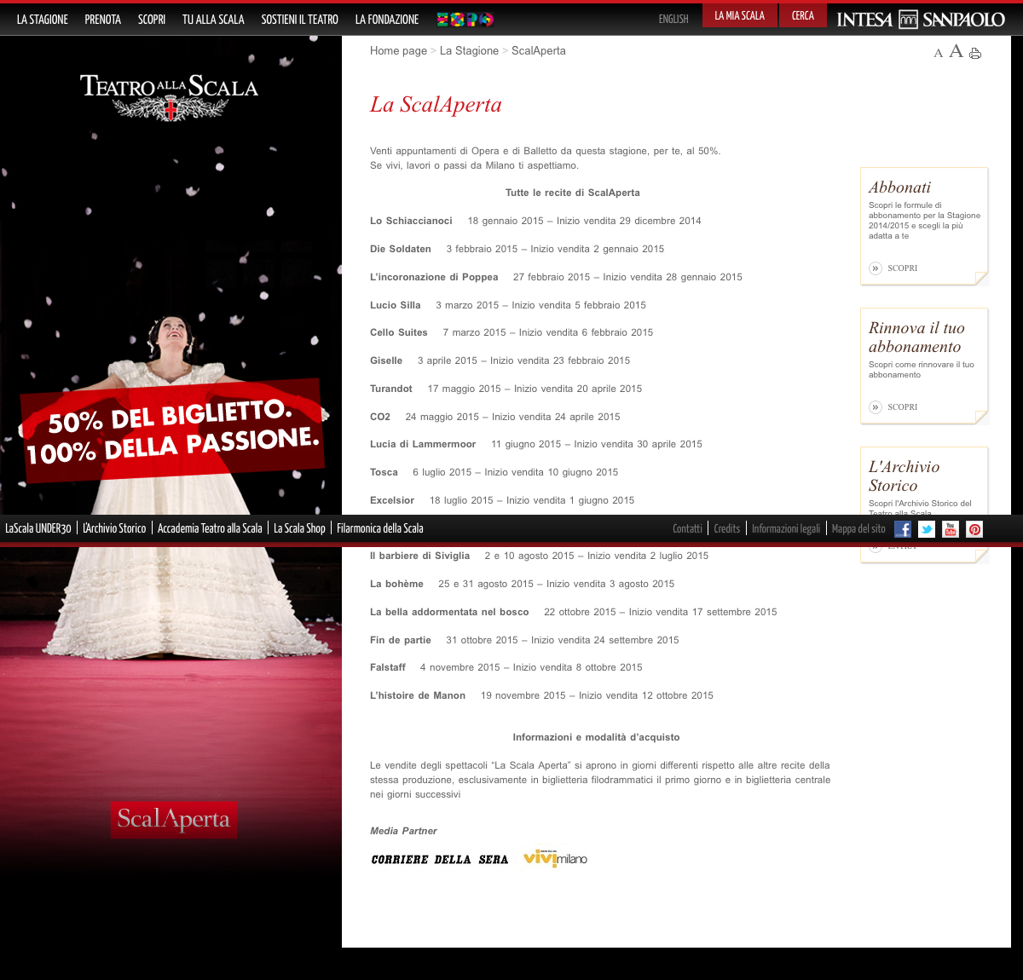Image resolution: width=1023 pixels, height=980 pixels.
Task: Open the Twitter social icon
Action: click(x=927, y=529)
